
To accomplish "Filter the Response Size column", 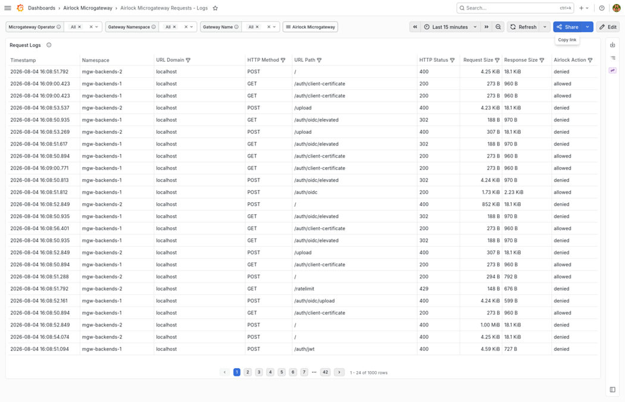I will 542,60.
